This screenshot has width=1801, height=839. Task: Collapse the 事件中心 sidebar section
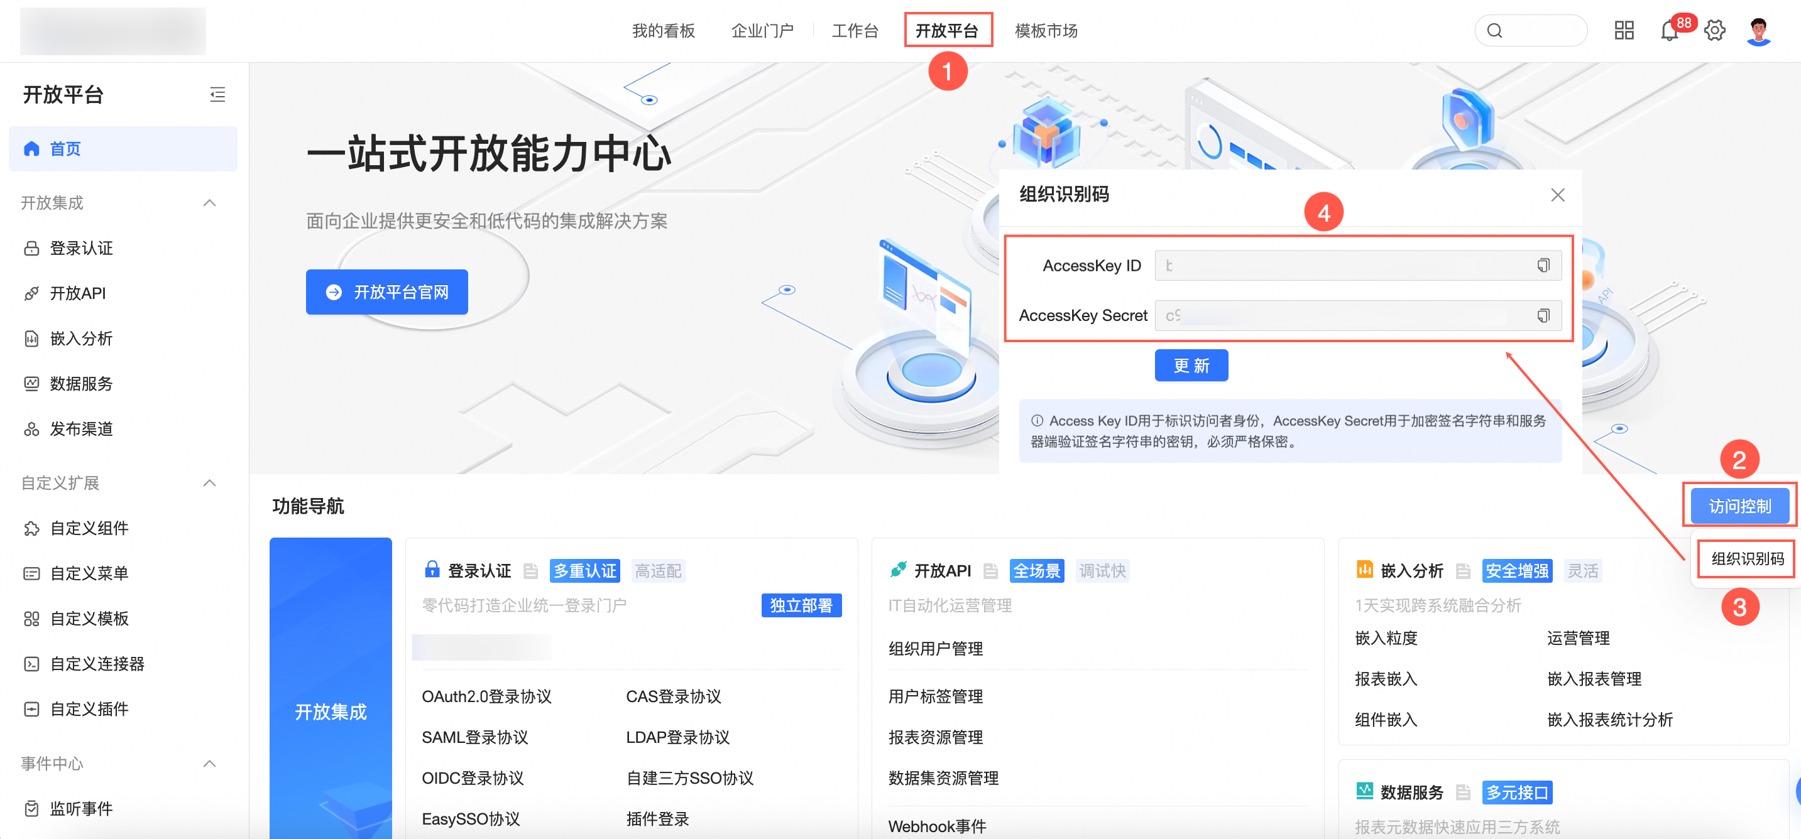[x=209, y=763]
